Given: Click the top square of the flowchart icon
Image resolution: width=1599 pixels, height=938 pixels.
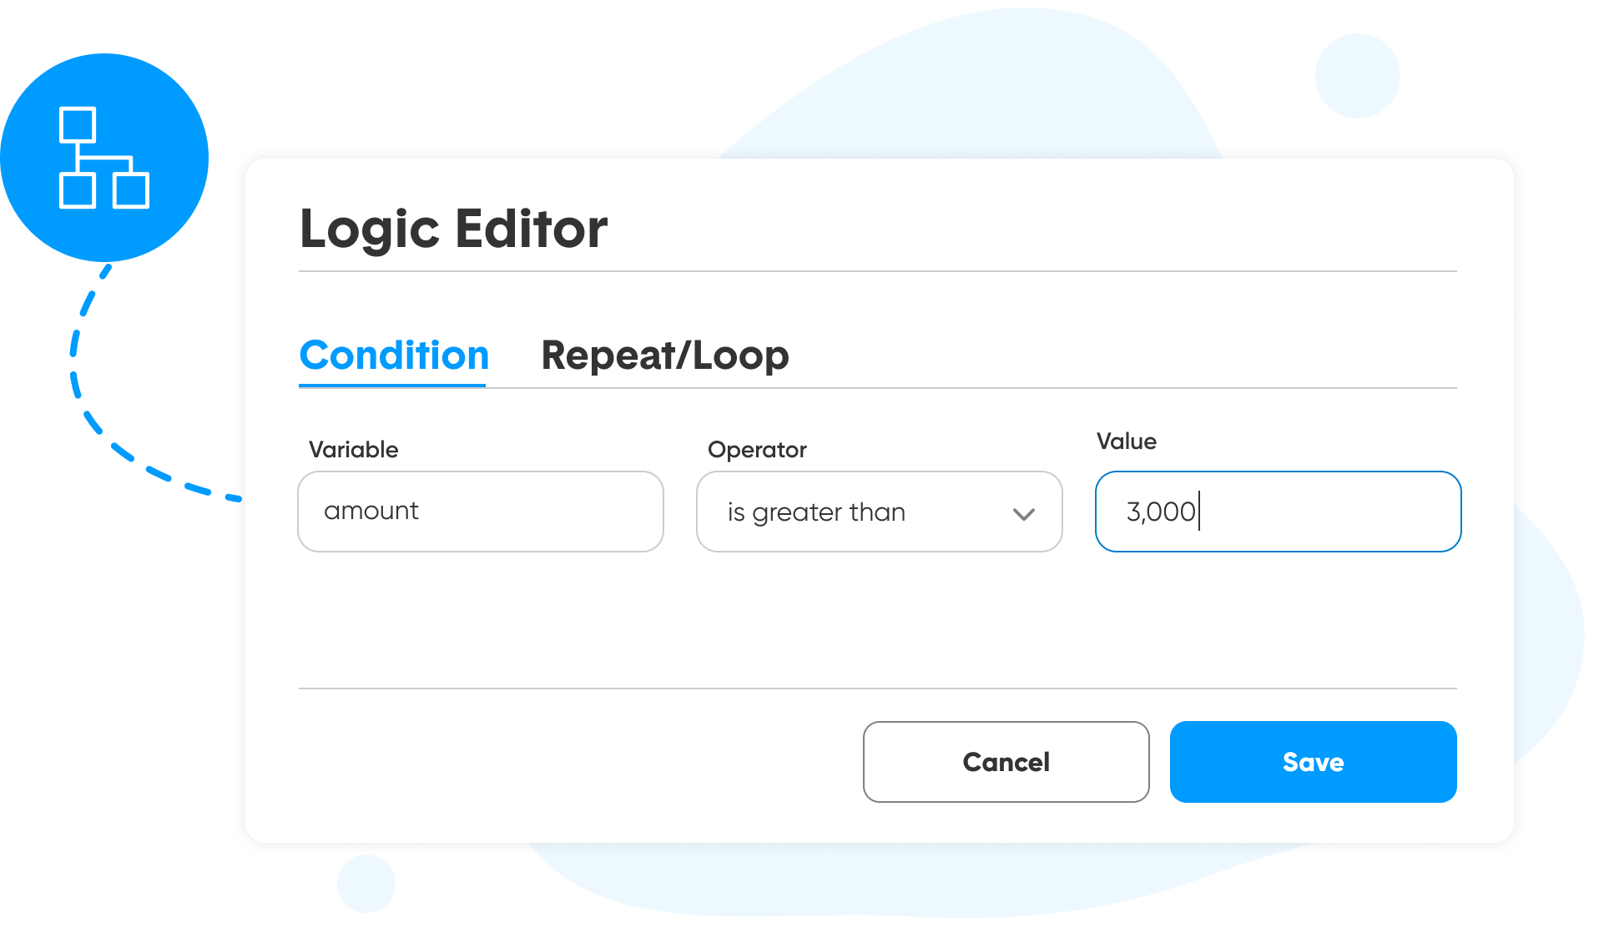Looking at the screenshot, I should 78,125.
